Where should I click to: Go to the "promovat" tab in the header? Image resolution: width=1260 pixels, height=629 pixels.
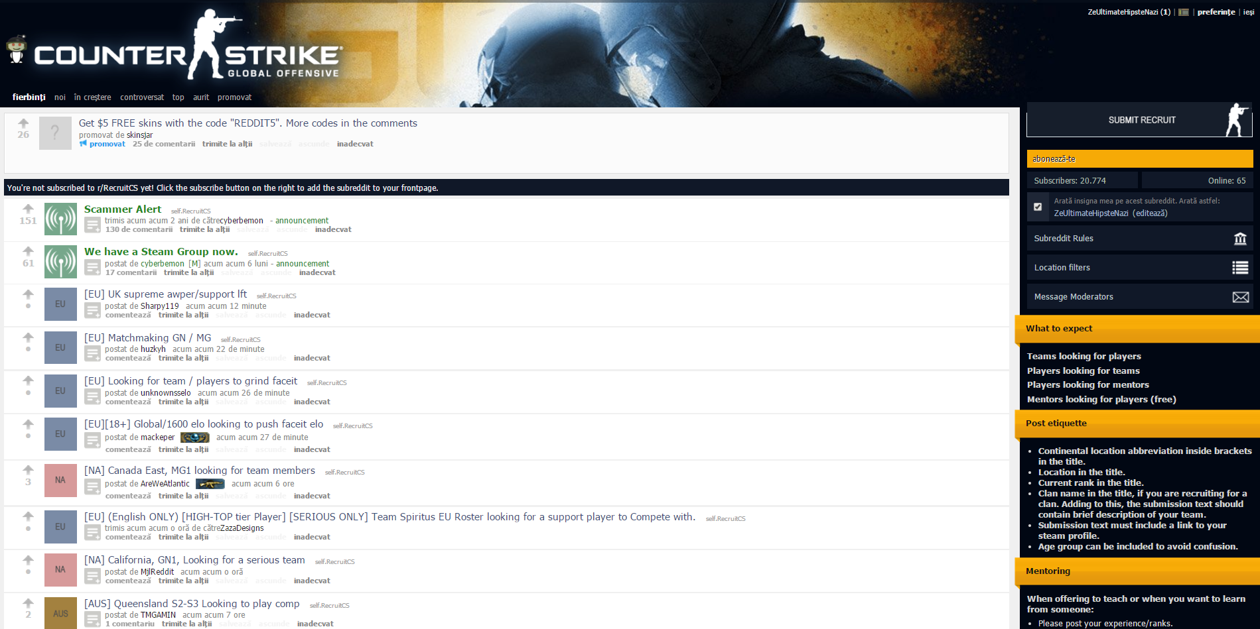pos(235,97)
